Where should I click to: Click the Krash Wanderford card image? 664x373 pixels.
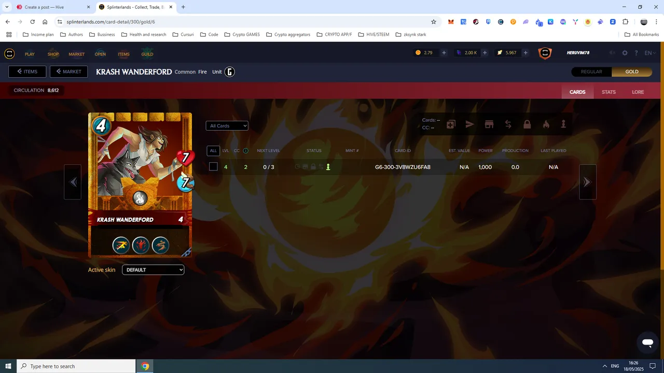point(140,185)
